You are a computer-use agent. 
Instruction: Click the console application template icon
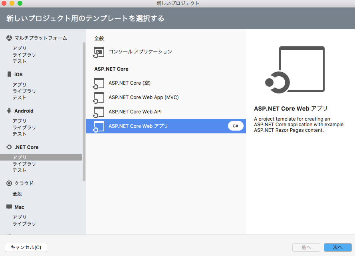(99, 52)
